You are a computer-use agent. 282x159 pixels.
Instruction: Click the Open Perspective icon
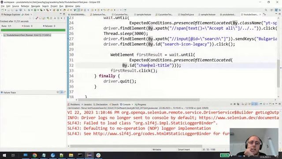(x=271, y=10)
